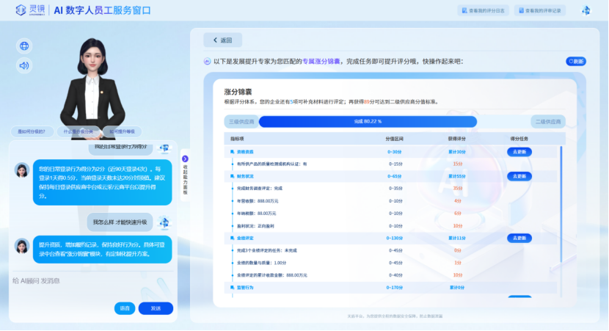Screen dimensions: 609x331
Task: Click row 年营收额：888.00万元
Action: click(x=390, y=201)
